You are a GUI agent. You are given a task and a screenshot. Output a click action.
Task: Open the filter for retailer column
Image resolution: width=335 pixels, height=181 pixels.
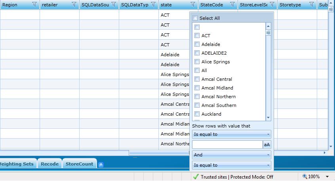coord(74,4)
